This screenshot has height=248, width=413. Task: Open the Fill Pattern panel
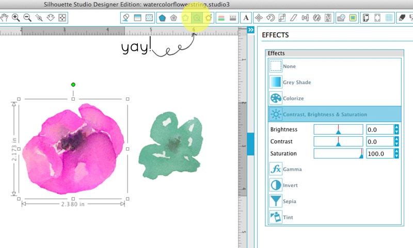(x=149, y=18)
